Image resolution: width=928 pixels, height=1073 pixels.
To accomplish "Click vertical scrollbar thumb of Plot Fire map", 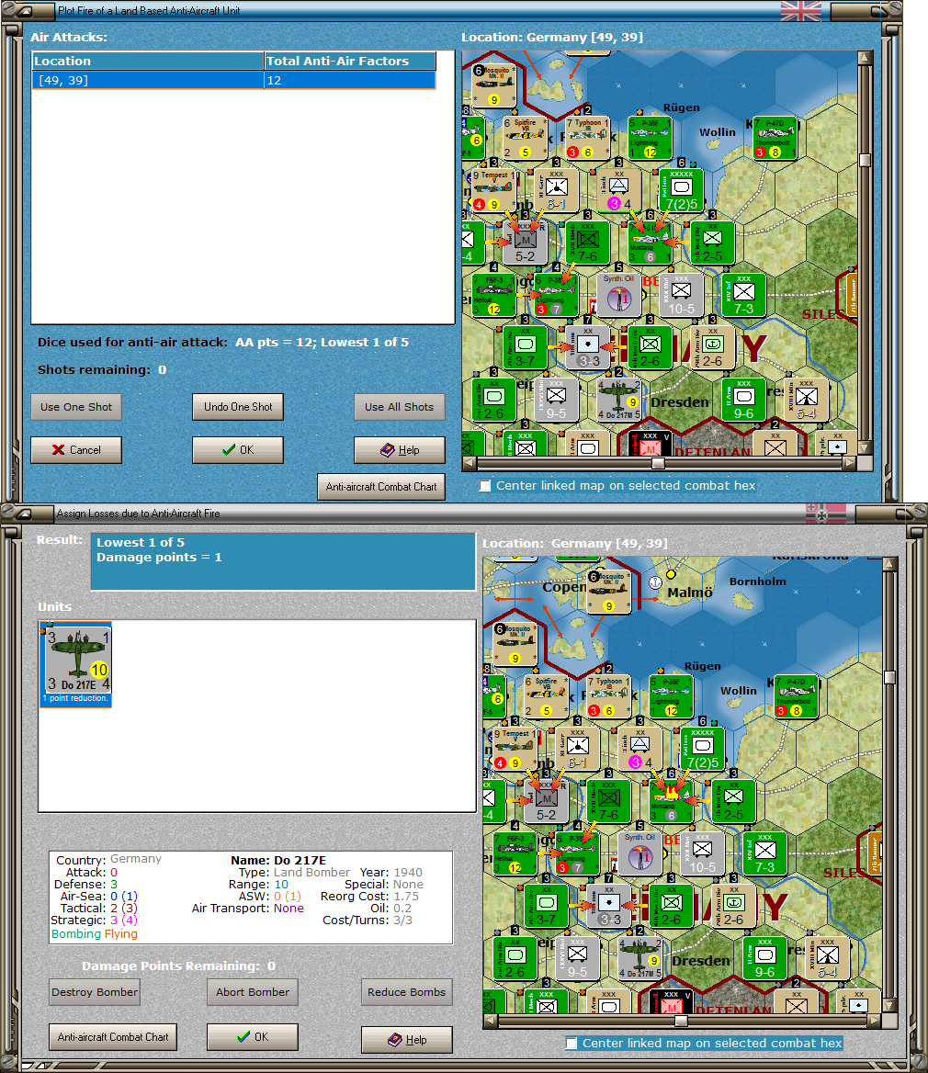I will click(865, 160).
